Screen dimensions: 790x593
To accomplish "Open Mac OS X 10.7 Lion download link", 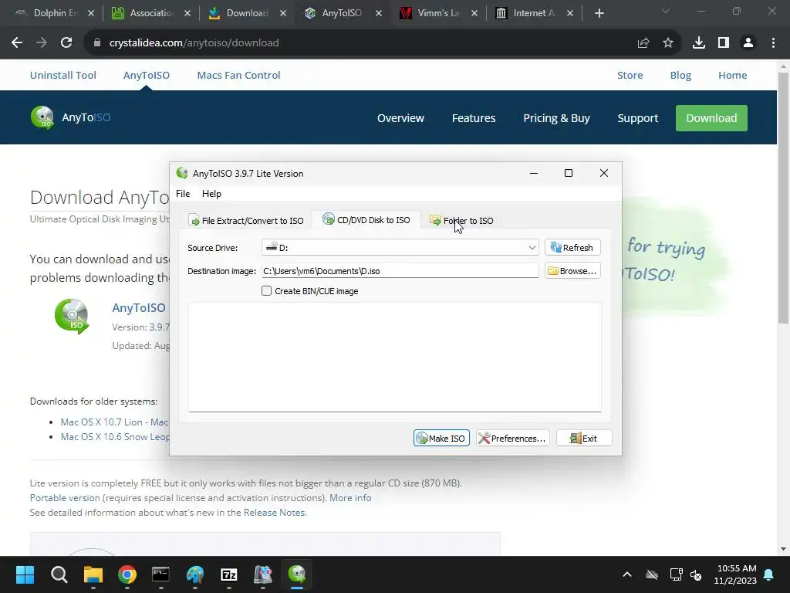I will click(115, 422).
